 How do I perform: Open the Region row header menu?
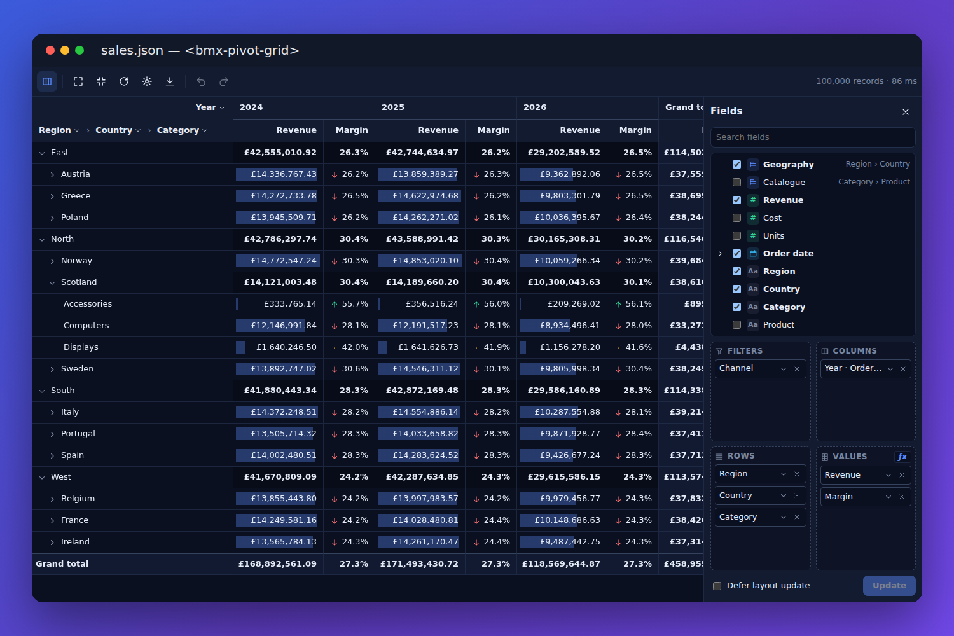point(77,130)
